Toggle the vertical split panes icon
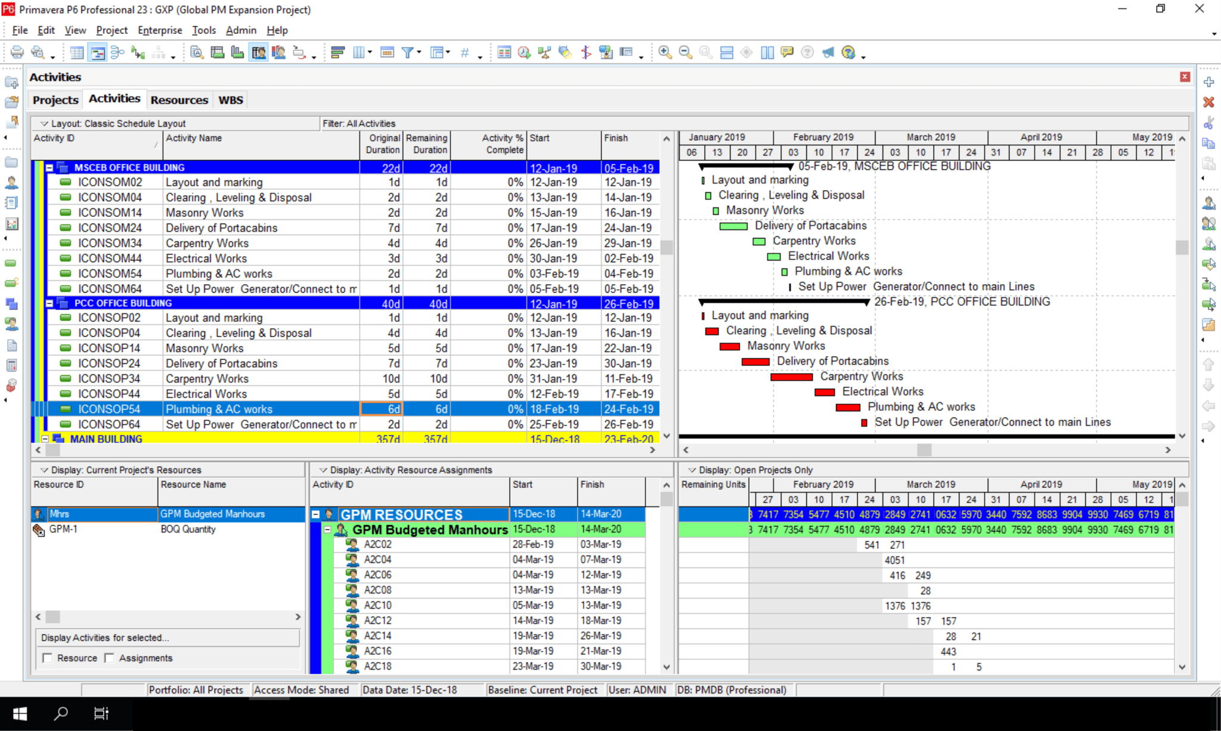This screenshot has height=731, width=1221. (768, 52)
